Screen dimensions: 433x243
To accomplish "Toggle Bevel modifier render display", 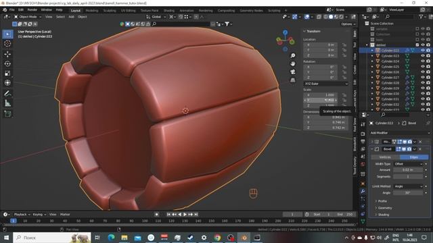I will point(409,149).
